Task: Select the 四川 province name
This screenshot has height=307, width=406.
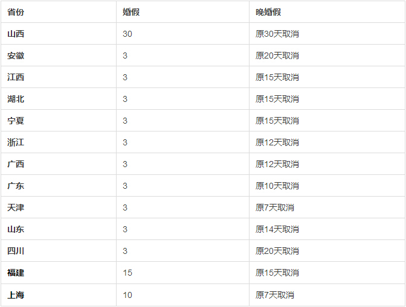Action: click(16, 251)
